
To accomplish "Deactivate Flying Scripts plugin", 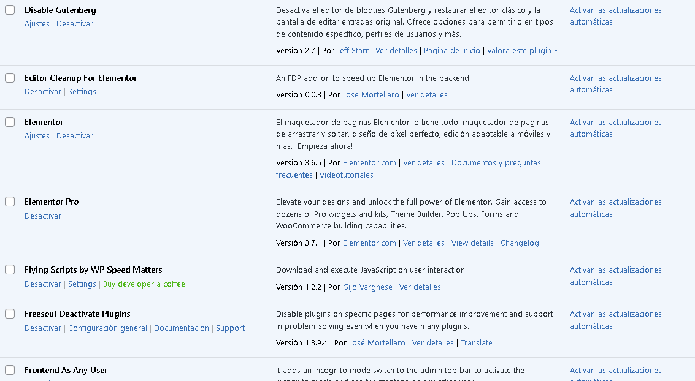I will tap(42, 284).
